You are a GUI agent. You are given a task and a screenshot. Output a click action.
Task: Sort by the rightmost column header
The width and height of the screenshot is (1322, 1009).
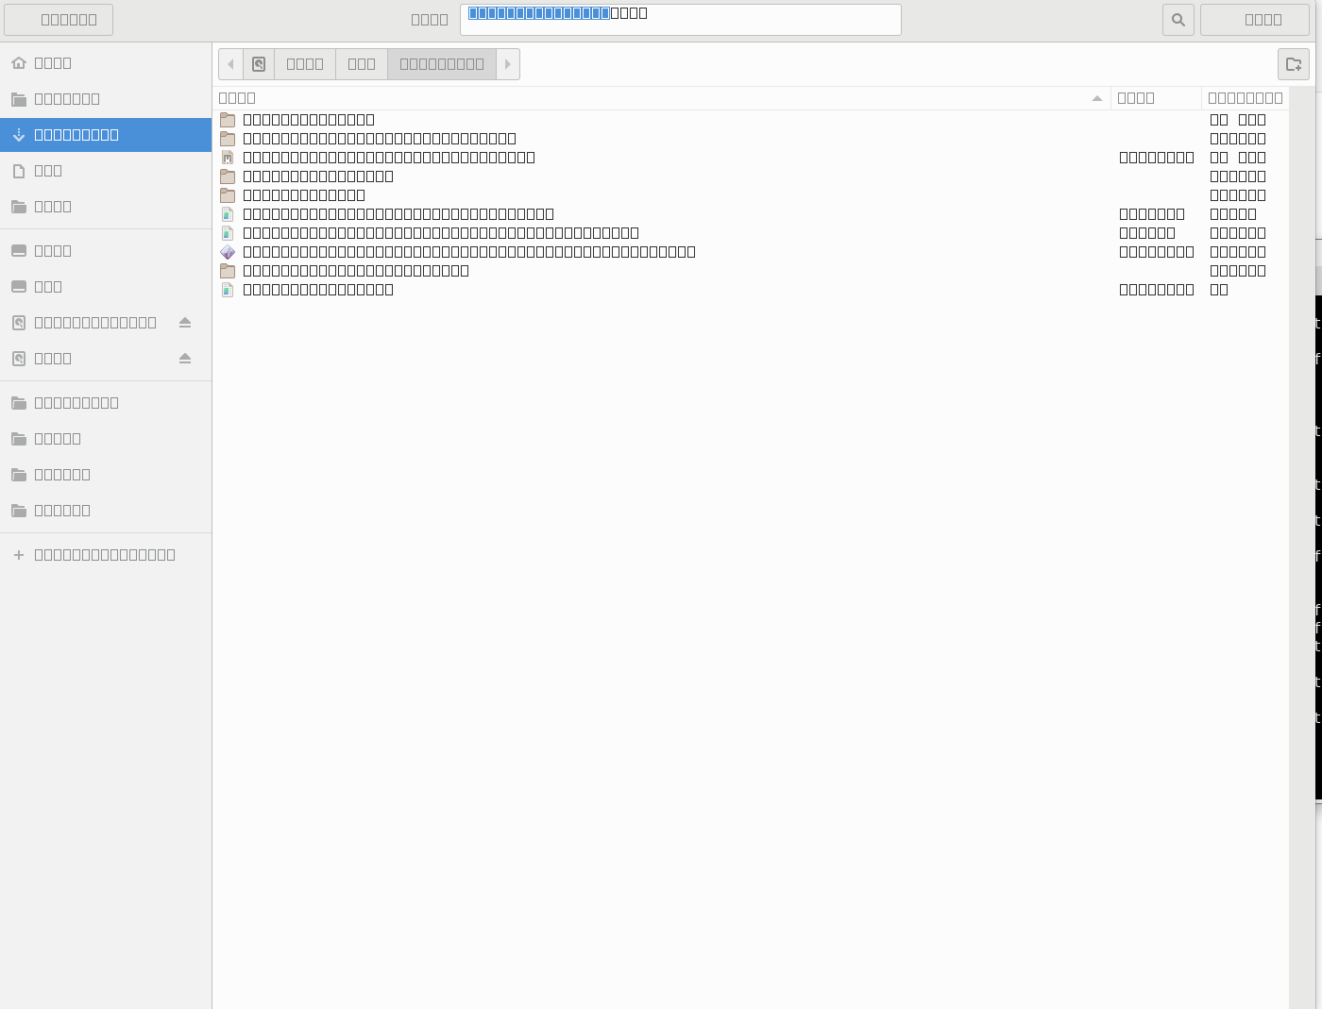tap(1246, 98)
